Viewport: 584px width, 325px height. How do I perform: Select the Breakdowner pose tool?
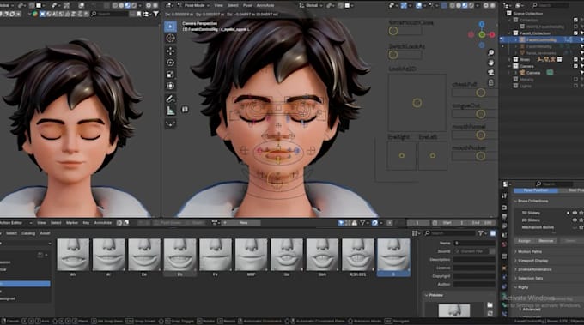coord(171,123)
